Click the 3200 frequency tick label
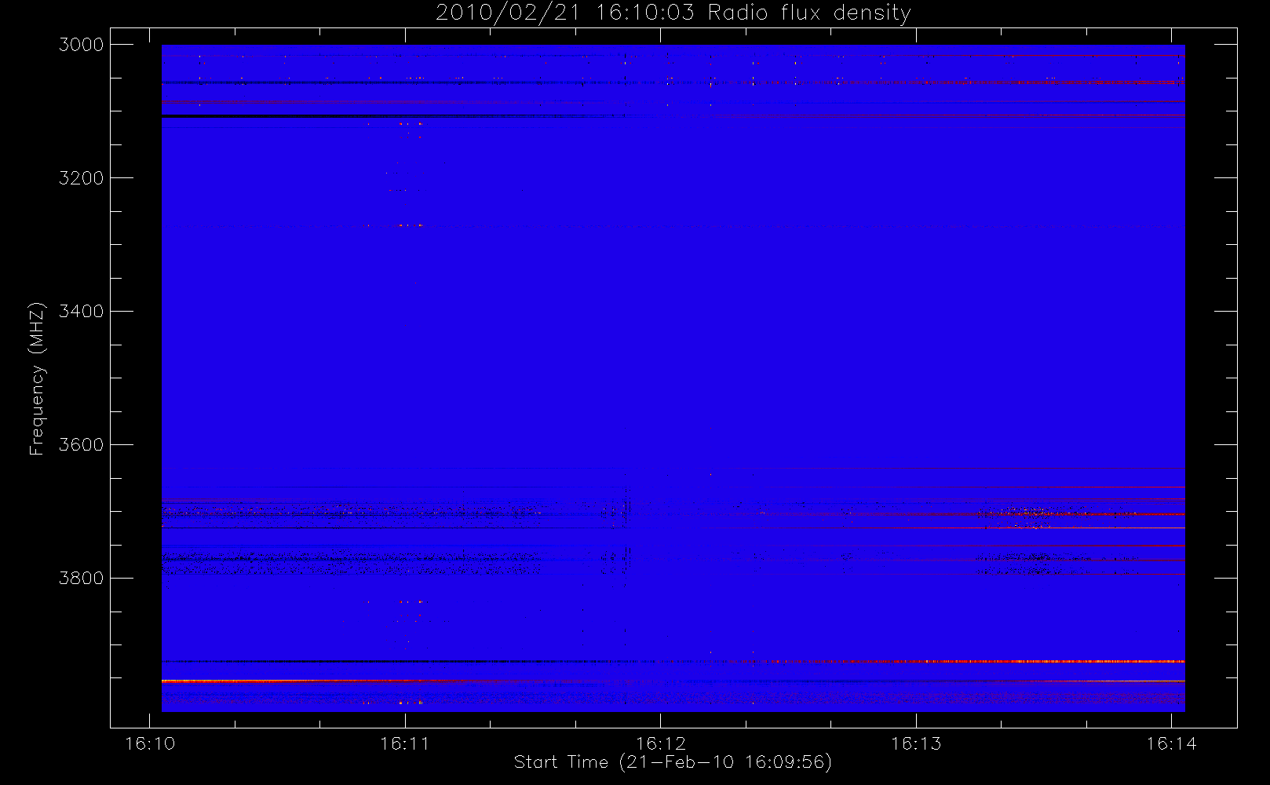This screenshot has width=1270, height=785. (x=82, y=178)
